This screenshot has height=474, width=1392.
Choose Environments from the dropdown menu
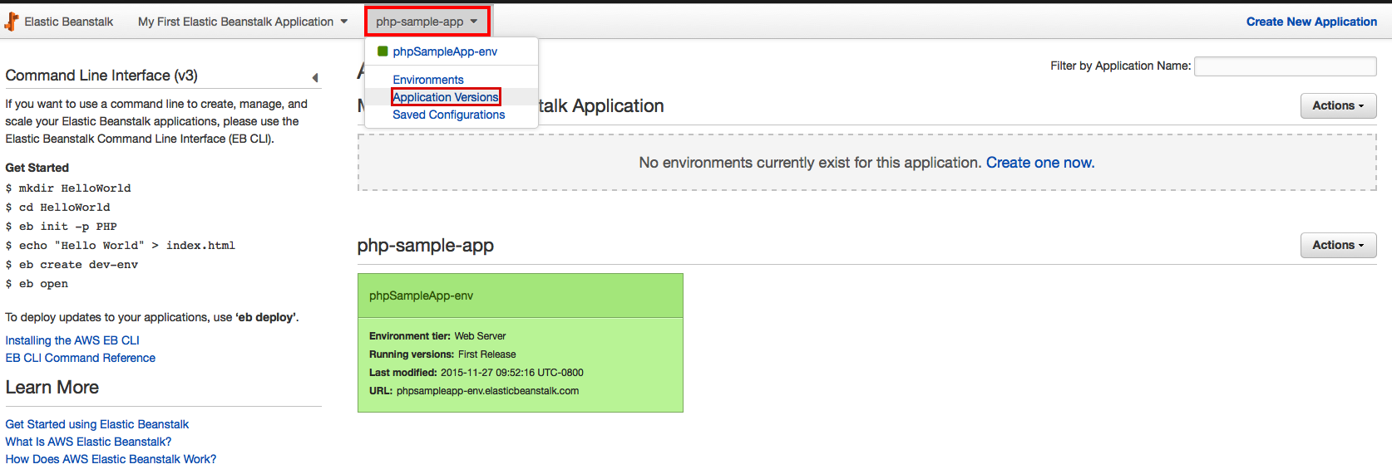click(x=428, y=80)
